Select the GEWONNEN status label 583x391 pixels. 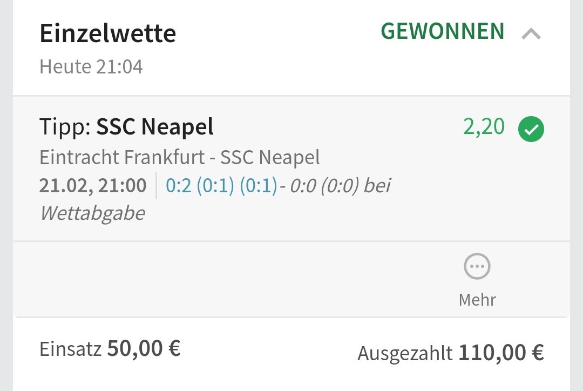coord(443,31)
